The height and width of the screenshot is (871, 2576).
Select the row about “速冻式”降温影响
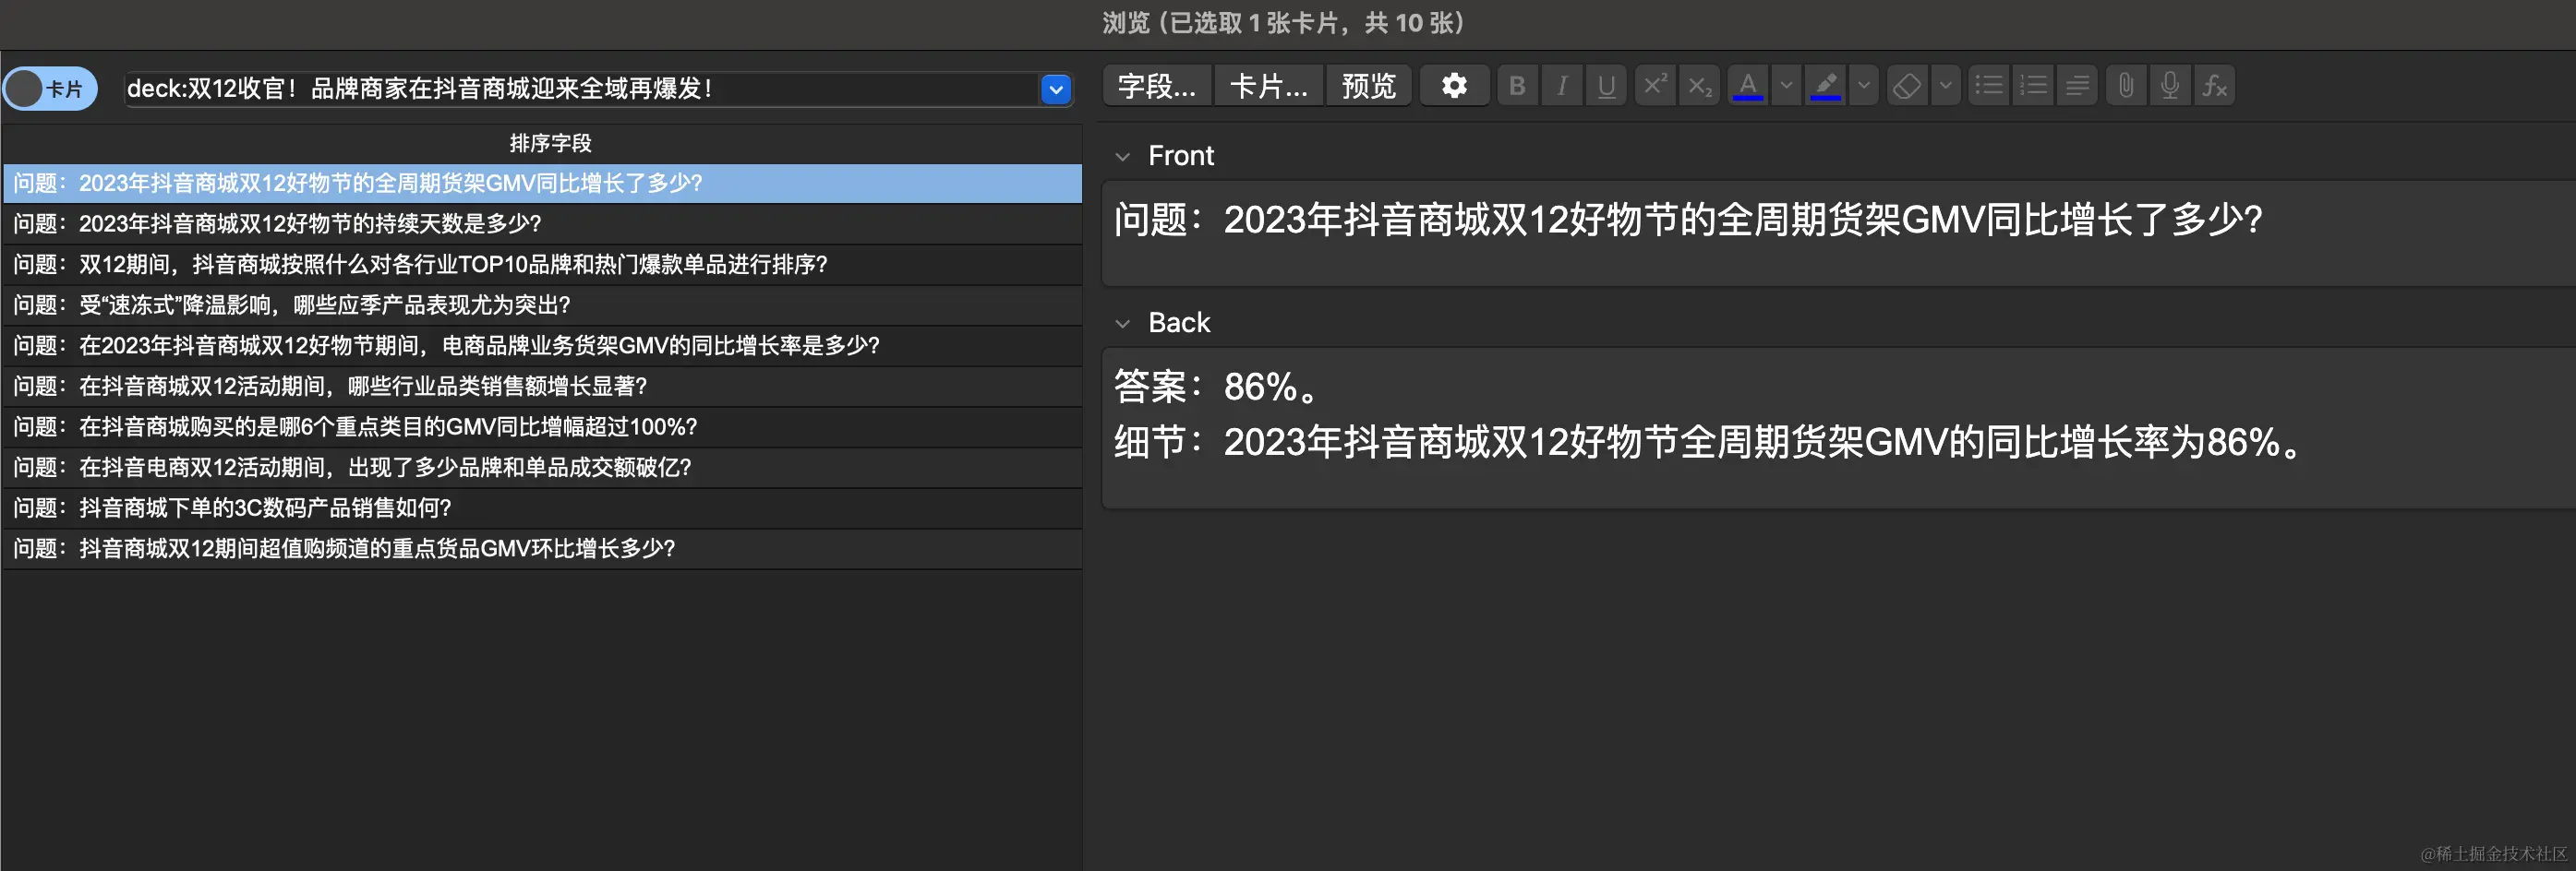pyautogui.click(x=543, y=305)
